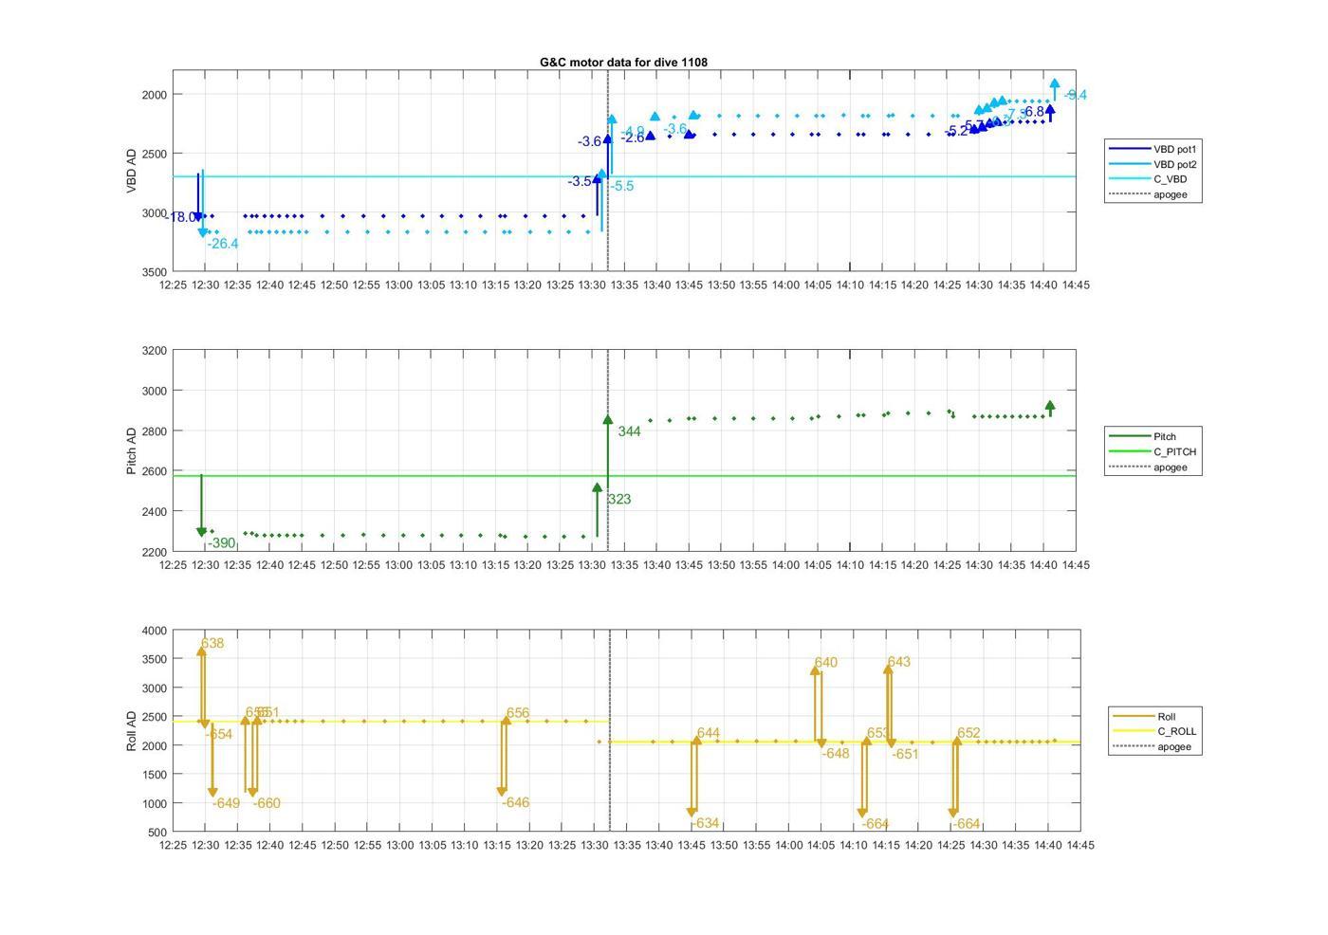
Task: Click the "500" tick on the Roll axis
Action: click(157, 833)
